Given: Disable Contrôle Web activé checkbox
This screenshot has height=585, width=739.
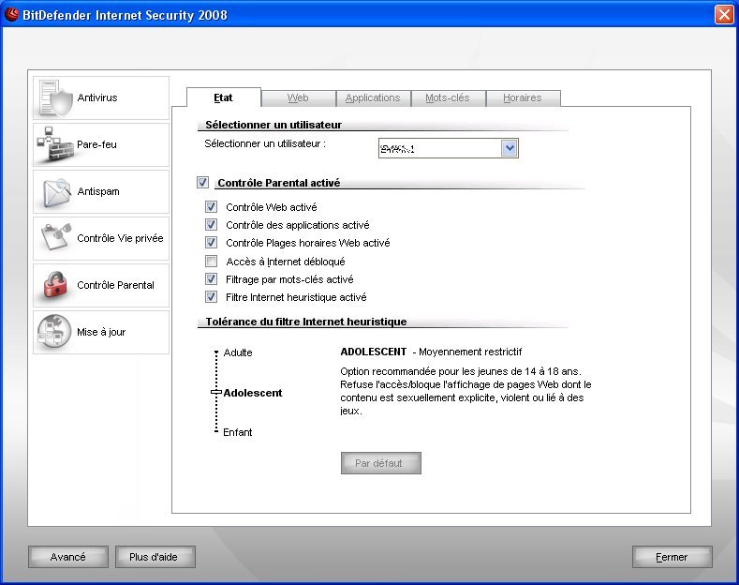Looking at the screenshot, I should point(211,206).
